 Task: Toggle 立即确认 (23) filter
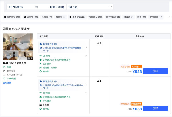95,17
